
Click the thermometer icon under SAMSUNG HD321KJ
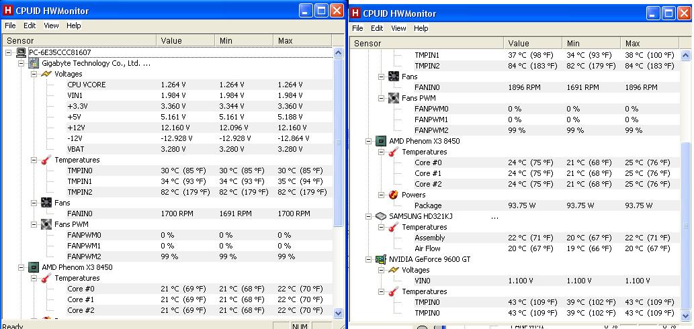(x=394, y=227)
